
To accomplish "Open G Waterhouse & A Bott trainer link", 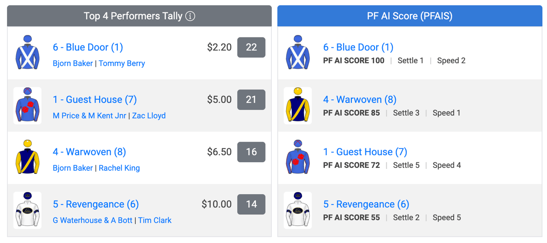I will click(x=93, y=220).
